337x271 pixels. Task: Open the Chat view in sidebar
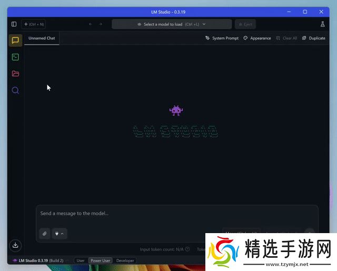(15, 40)
